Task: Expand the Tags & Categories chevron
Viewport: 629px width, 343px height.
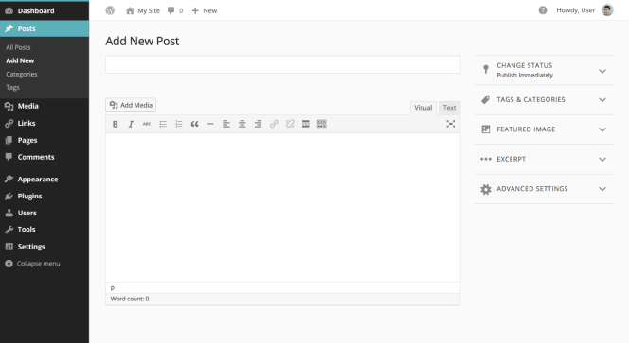Action: pos(602,100)
